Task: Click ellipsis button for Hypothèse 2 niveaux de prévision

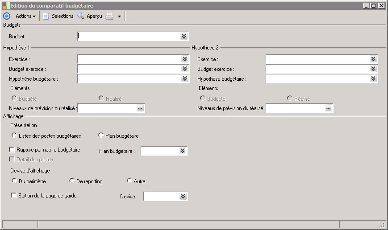Action: (x=328, y=108)
